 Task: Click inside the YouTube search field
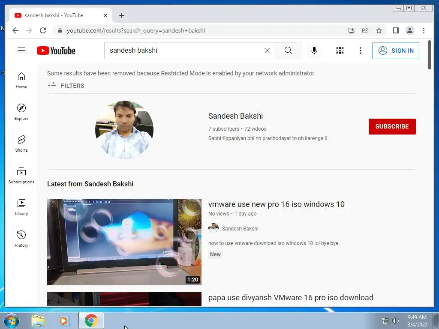click(x=185, y=51)
